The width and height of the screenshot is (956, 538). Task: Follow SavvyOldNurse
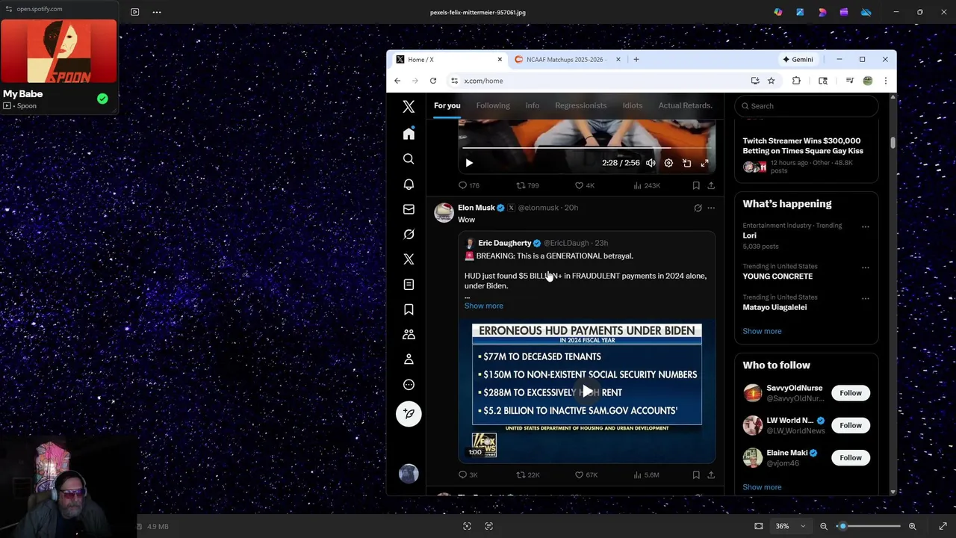851,393
